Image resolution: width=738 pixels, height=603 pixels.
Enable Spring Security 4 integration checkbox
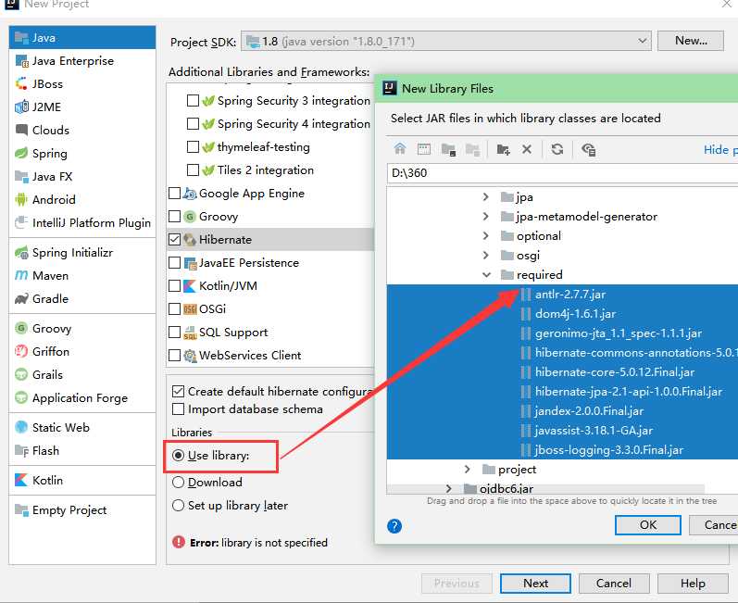tap(193, 123)
